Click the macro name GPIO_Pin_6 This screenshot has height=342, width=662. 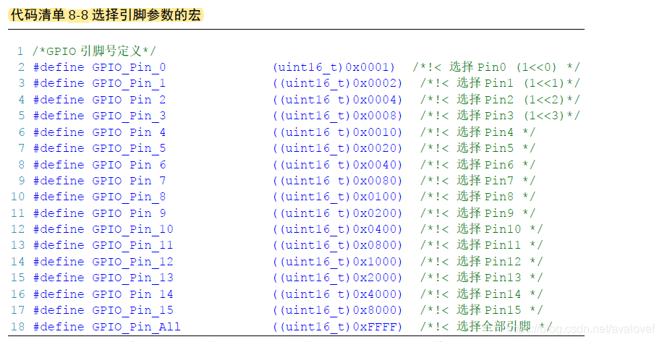click(130, 165)
